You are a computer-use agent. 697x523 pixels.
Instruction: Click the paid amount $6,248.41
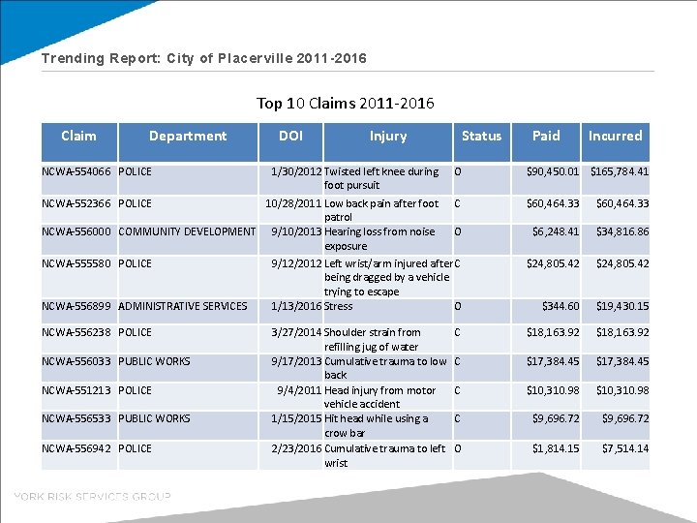tap(556, 231)
